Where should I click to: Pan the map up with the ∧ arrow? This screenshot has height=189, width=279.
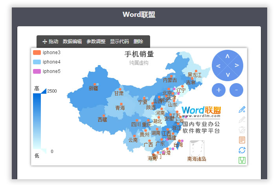pos(228,56)
